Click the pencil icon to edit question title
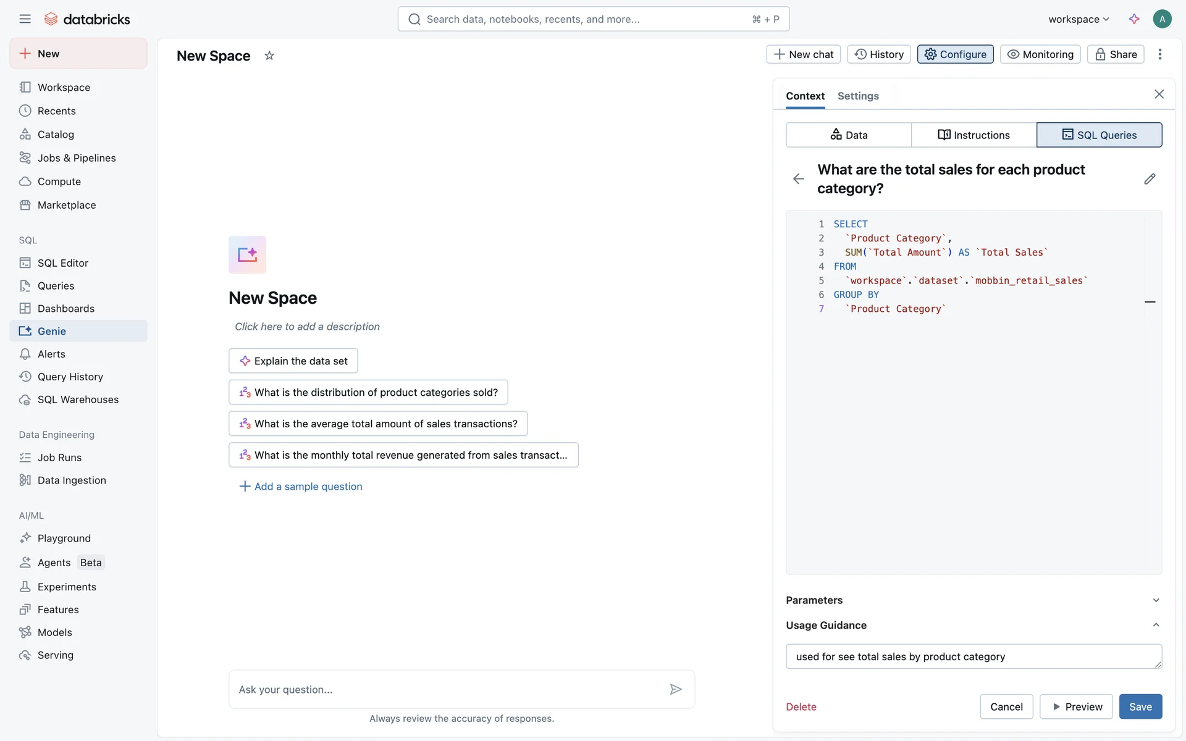Screen dimensions: 1186x741 point(1149,179)
